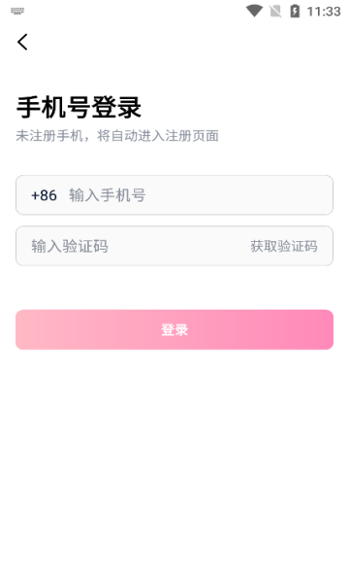Tap the 11:33 clock in status bar

(x=324, y=12)
